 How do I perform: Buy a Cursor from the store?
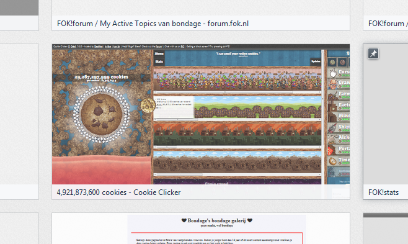[x=339, y=73]
